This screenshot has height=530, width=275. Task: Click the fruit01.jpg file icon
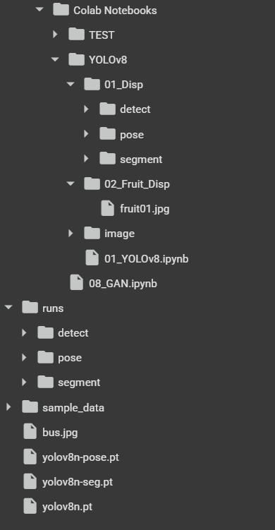point(107,209)
